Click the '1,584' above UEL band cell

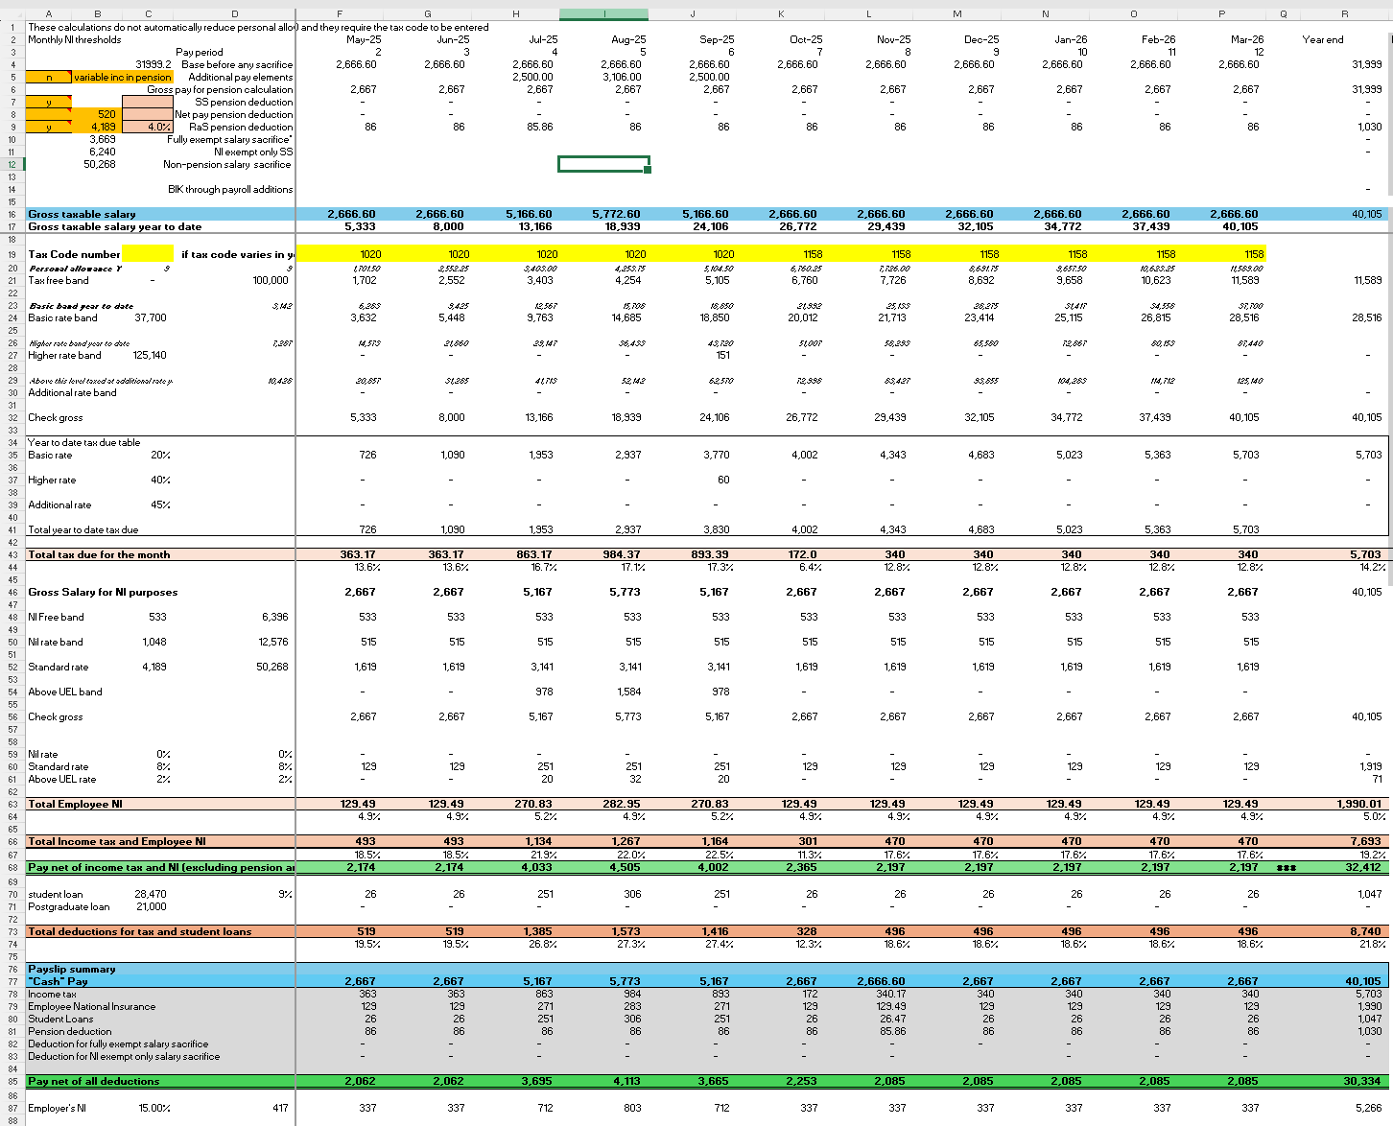point(628,692)
